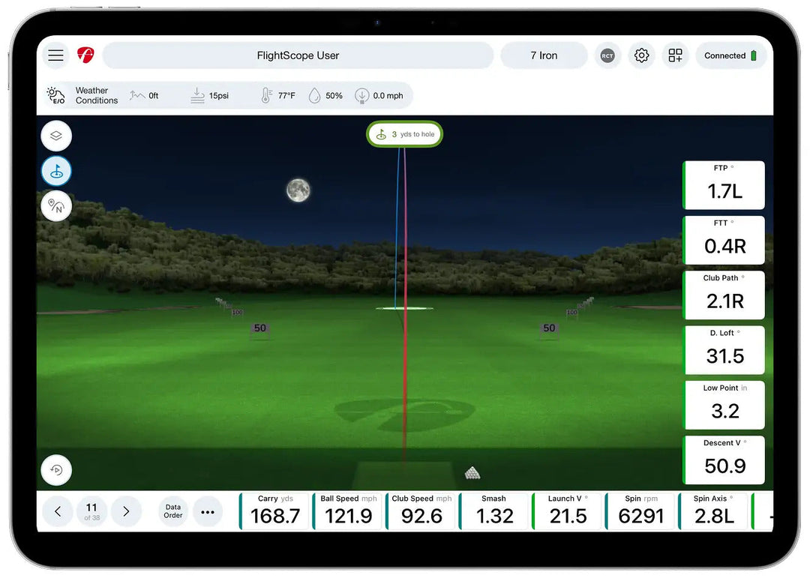
Task: Select the Descent V 50.9 tile
Action: (x=724, y=460)
